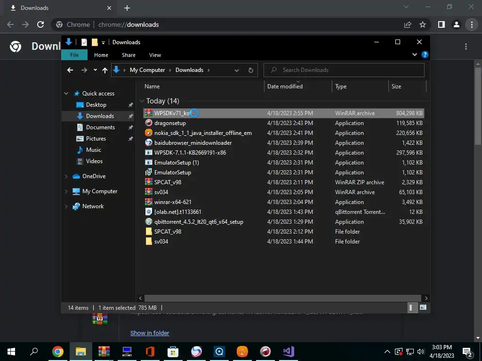Screen dimensions: 482x361
Task: Click the horizontal scrollbar in file list
Action: (282, 298)
